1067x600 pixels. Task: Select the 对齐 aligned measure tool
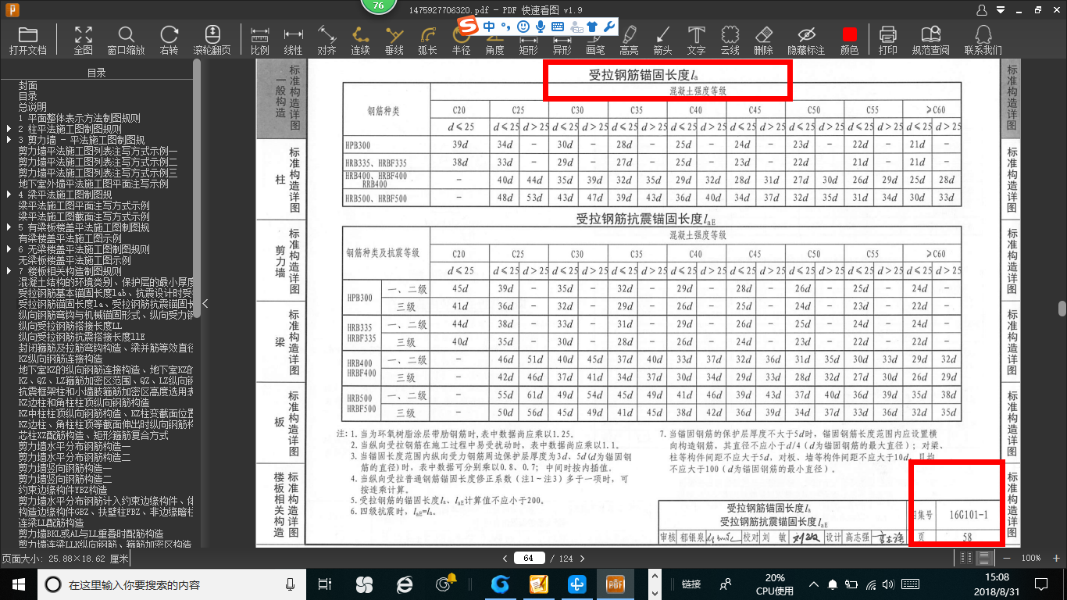327,40
